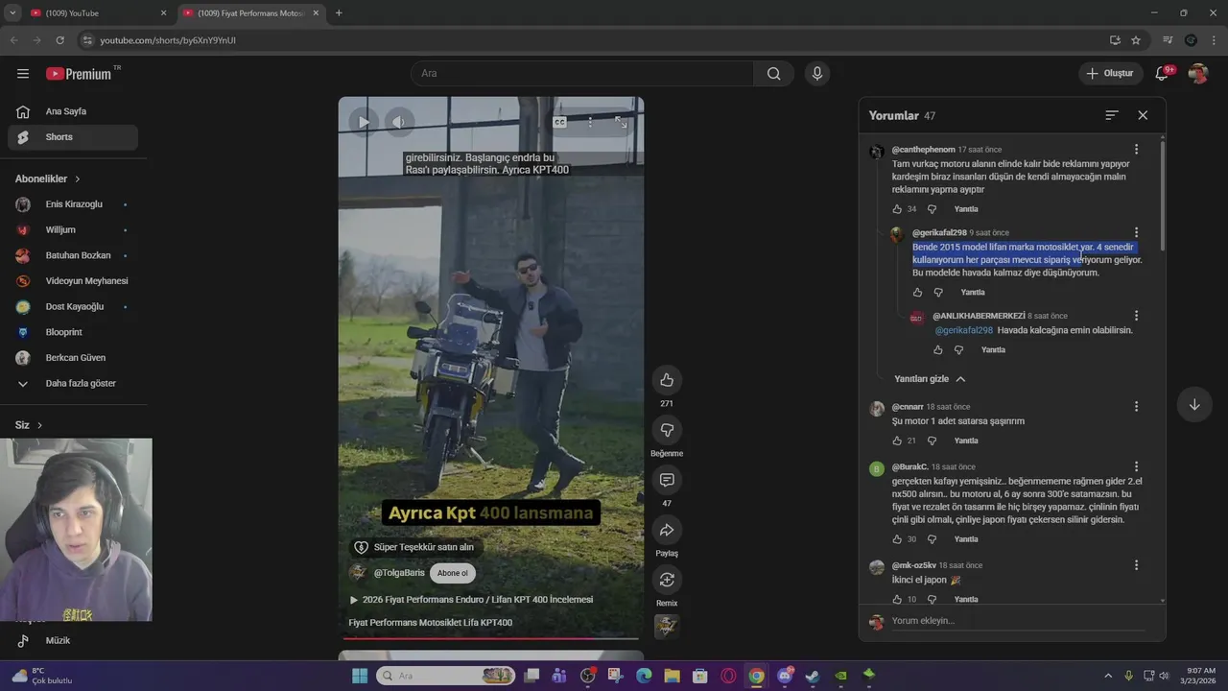This screenshot has width=1228, height=691.
Task: Click the browser address bar
Action: tap(595, 40)
